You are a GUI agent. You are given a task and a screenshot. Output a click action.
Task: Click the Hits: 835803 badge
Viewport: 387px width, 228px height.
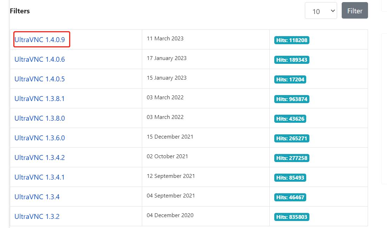[x=291, y=217]
